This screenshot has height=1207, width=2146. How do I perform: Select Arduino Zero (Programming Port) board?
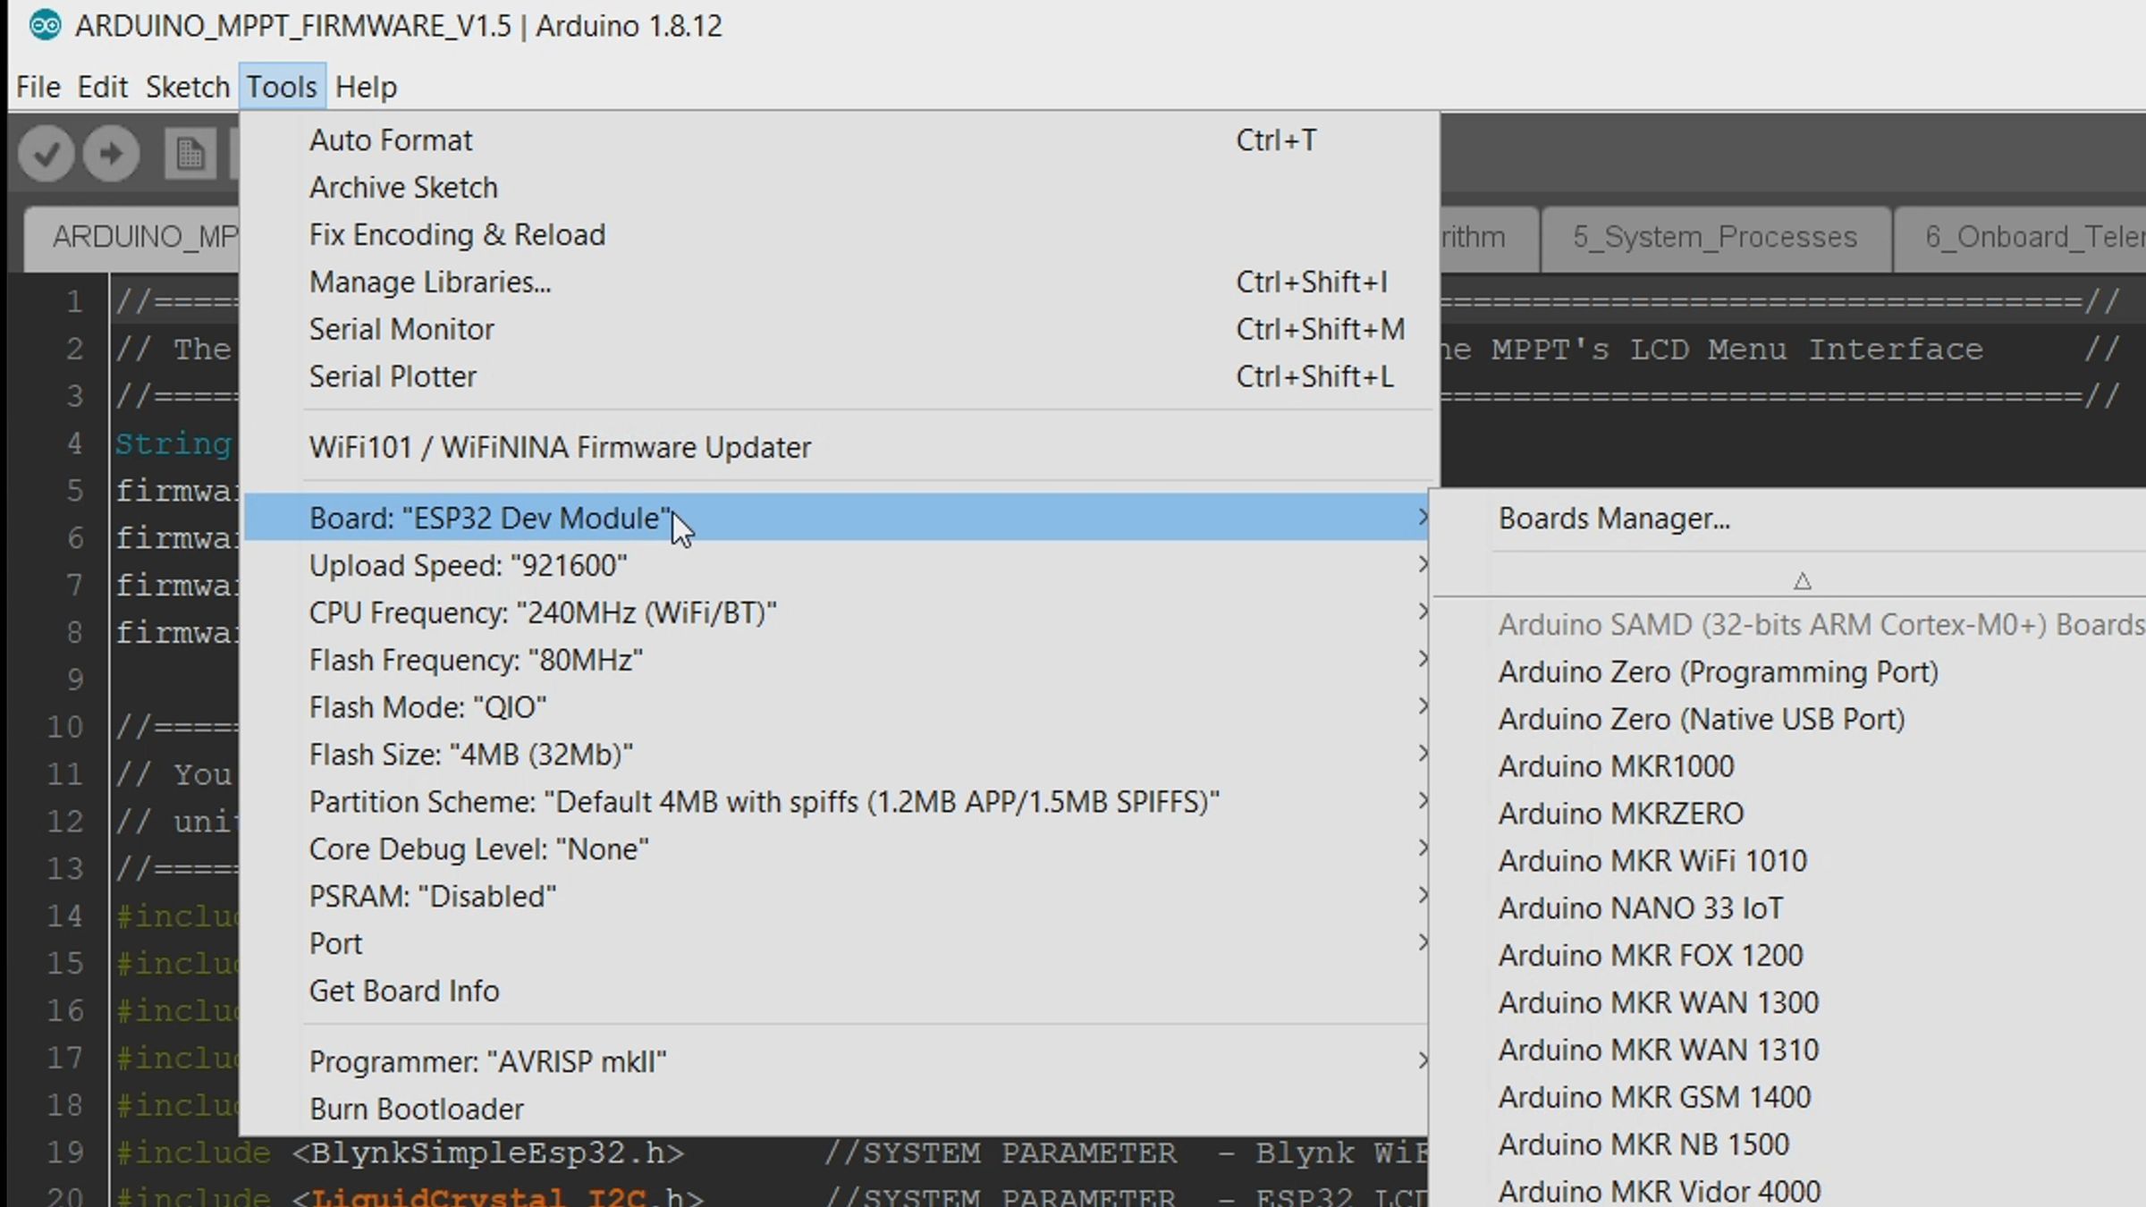(1790, 672)
